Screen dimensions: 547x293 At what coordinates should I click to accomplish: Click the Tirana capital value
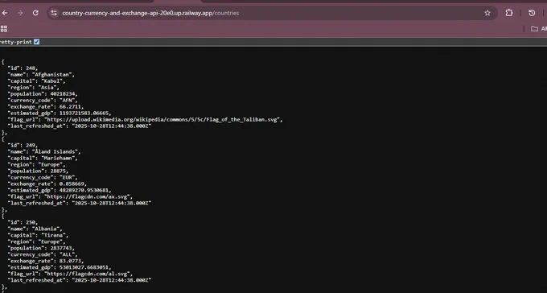pos(53,235)
